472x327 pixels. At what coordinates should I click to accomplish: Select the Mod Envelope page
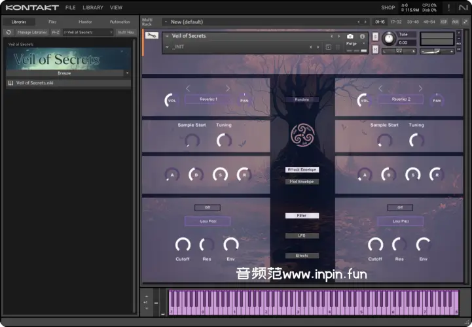tap(302, 182)
